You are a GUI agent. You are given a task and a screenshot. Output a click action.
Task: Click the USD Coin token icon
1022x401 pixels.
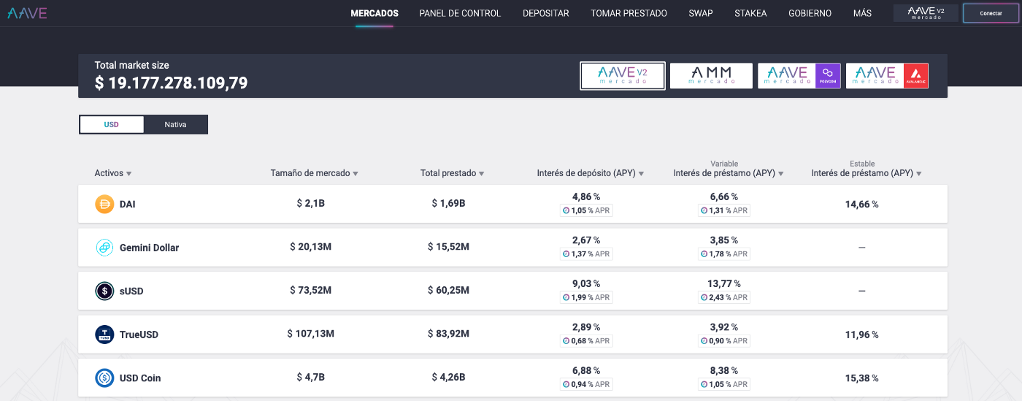click(105, 378)
